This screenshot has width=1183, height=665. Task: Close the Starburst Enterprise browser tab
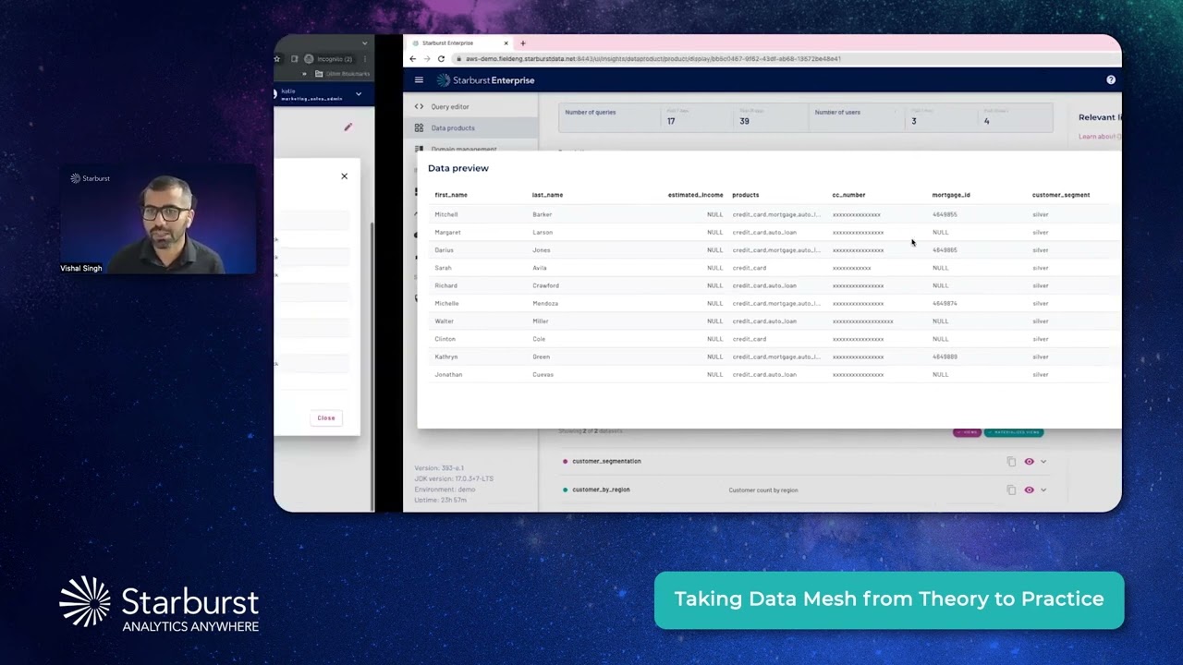click(x=506, y=43)
